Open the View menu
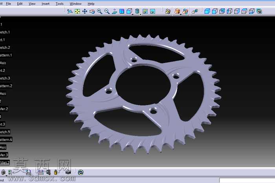 click(x=32, y=4)
